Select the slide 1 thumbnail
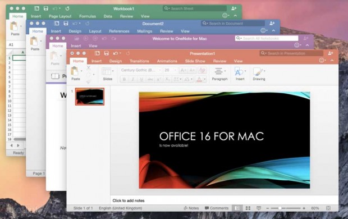This screenshot has height=219, width=348. 90,97
